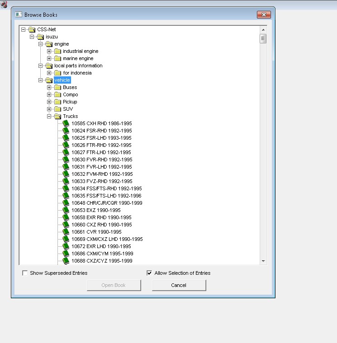
Task: Click the Buses folder icon
Action: (57, 88)
